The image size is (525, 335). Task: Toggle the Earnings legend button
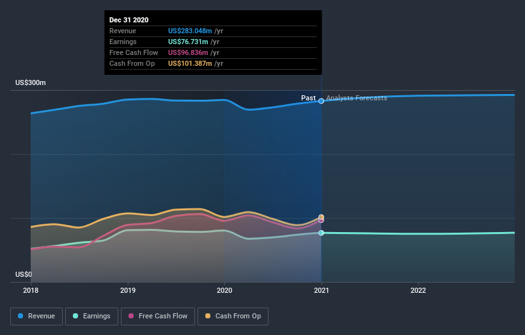(x=91, y=316)
